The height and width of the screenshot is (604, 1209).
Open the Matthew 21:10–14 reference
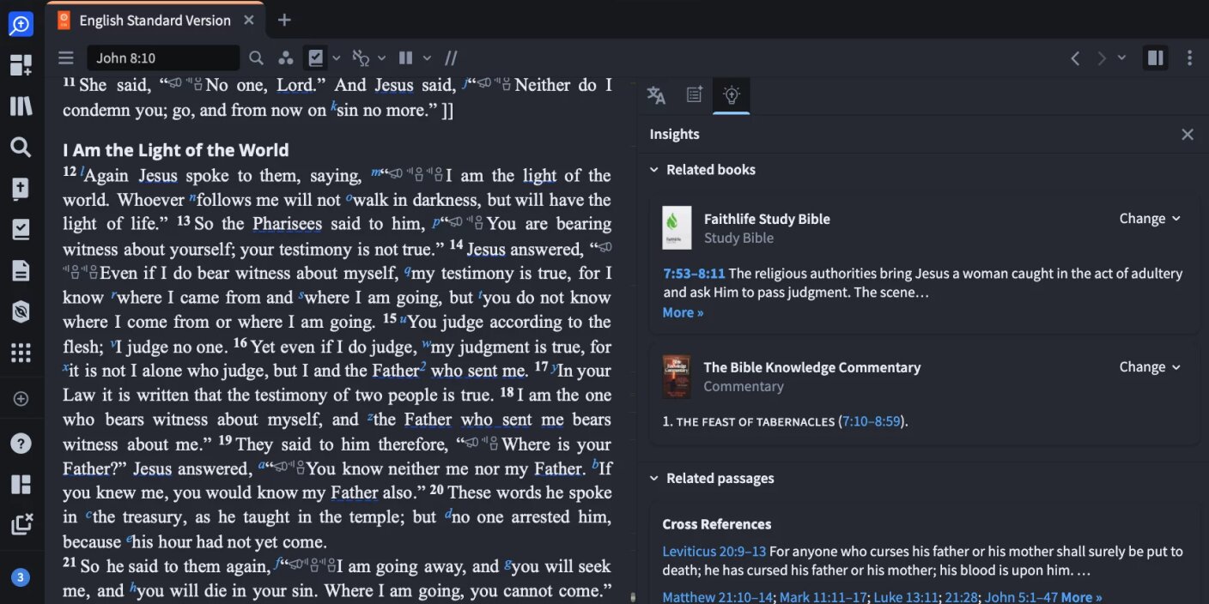pyautogui.click(x=717, y=598)
